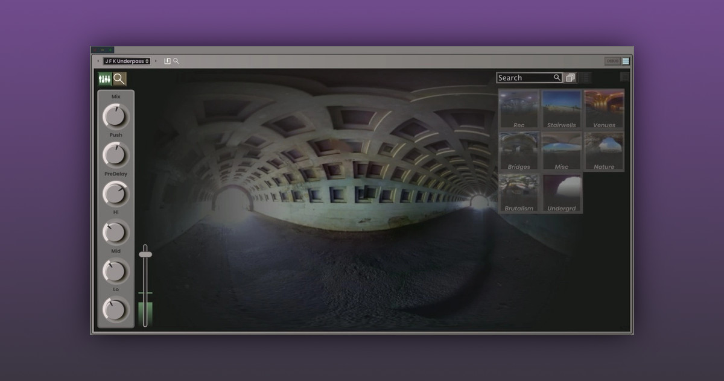The height and width of the screenshot is (381, 724).
Task: Select the Stairwells category
Action: [561, 109]
